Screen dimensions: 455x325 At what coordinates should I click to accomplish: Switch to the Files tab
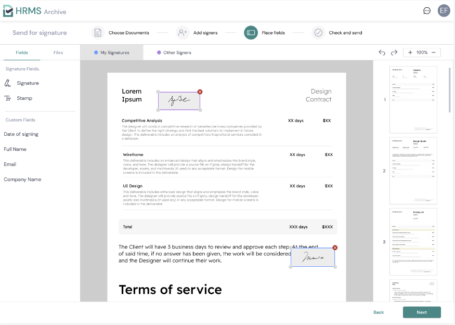coord(58,53)
